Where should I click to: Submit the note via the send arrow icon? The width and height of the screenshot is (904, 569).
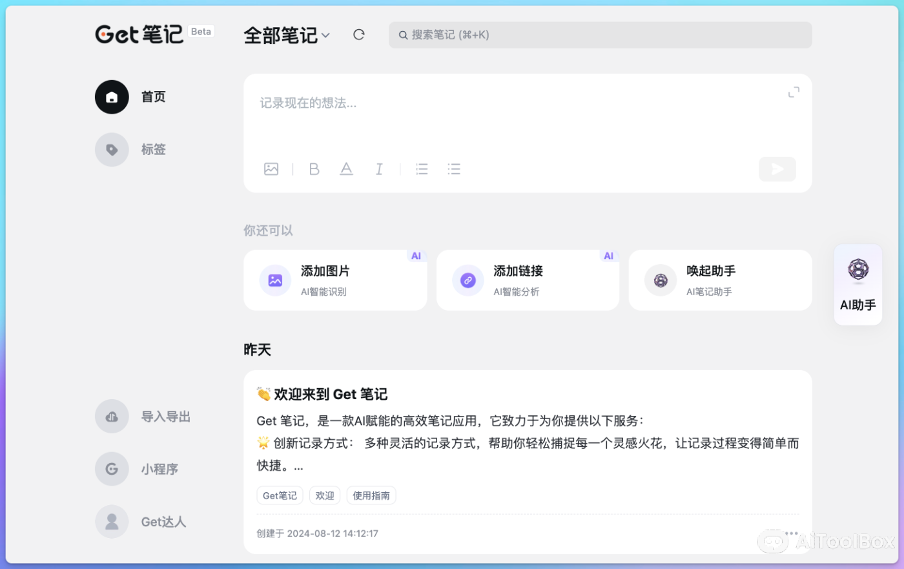click(777, 169)
